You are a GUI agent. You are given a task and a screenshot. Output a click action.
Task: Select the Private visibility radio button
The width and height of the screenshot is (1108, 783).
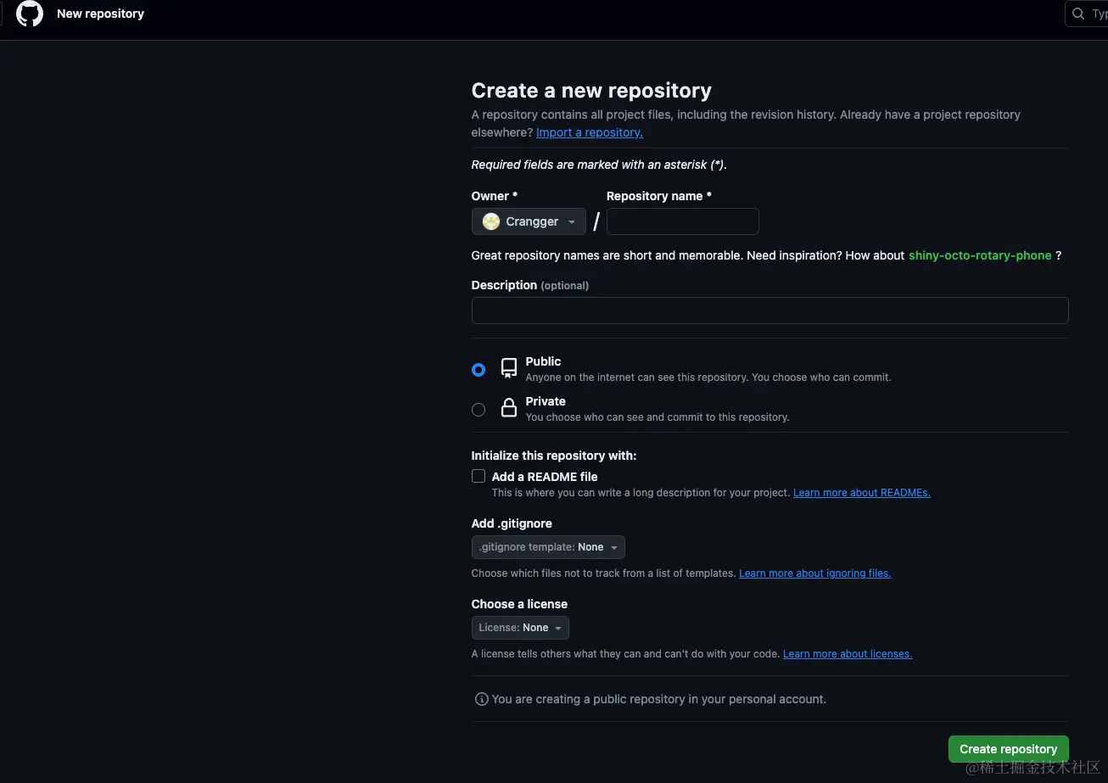point(478,410)
